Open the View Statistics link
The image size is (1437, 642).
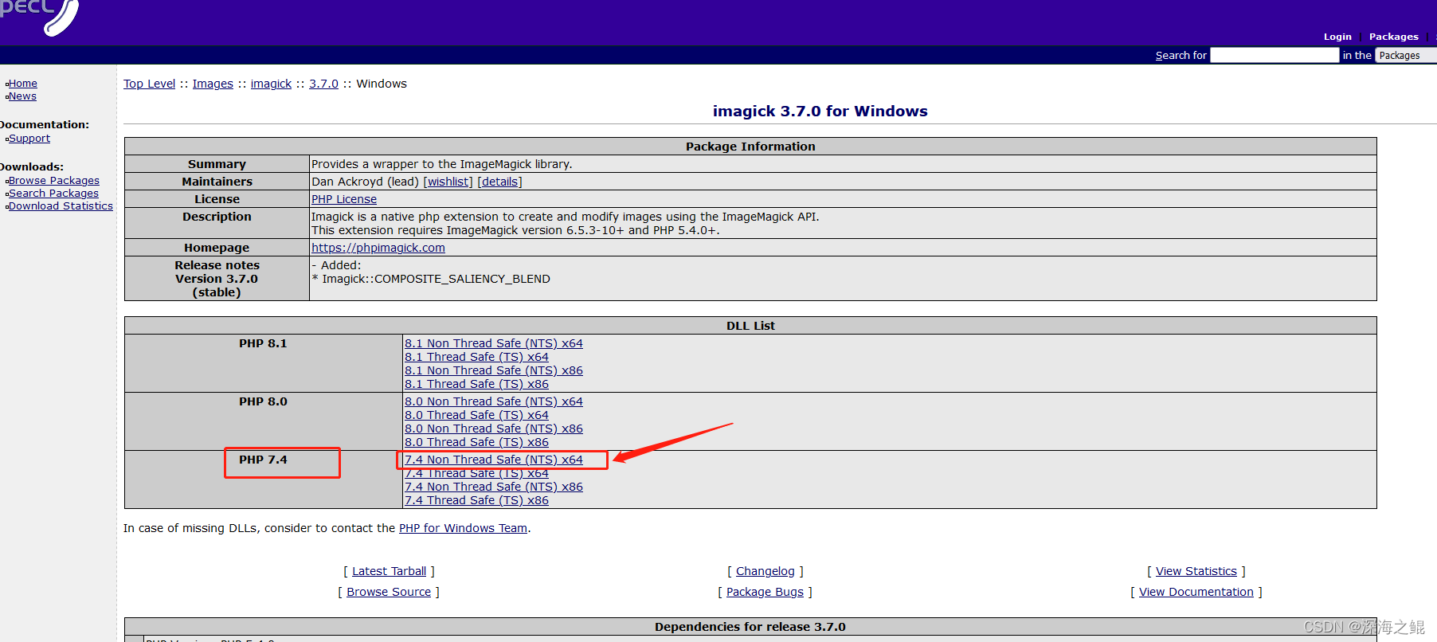pyautogui.click(x=1196, y=571)
